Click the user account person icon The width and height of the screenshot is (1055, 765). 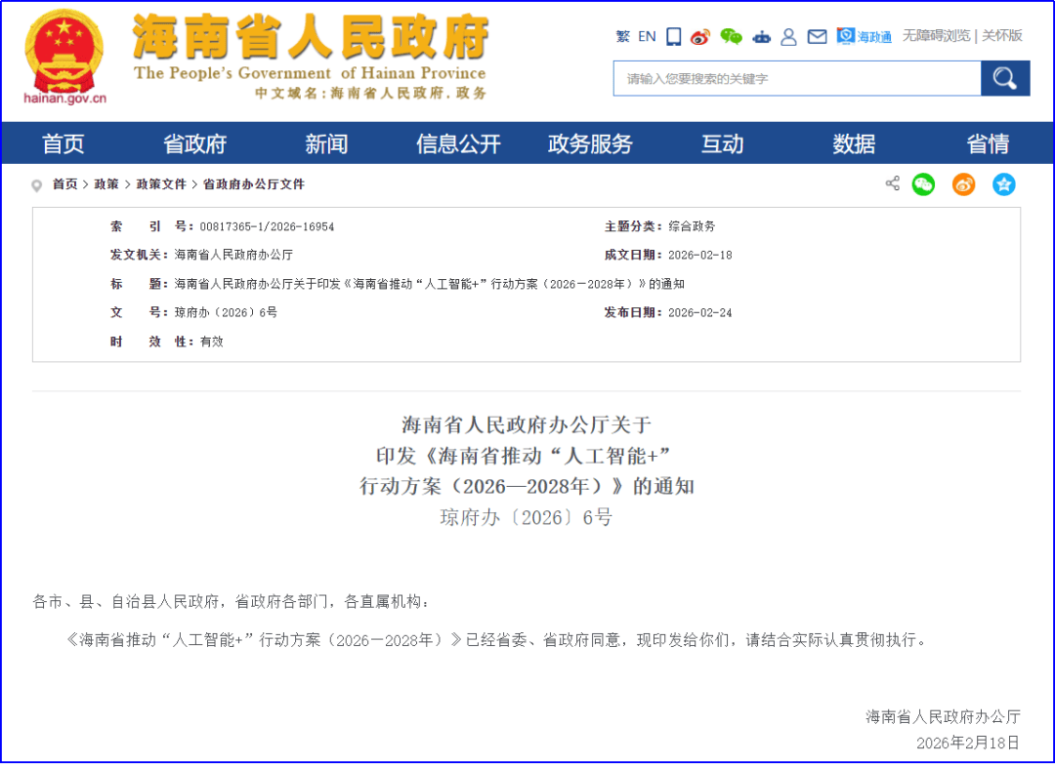(788, 37)
